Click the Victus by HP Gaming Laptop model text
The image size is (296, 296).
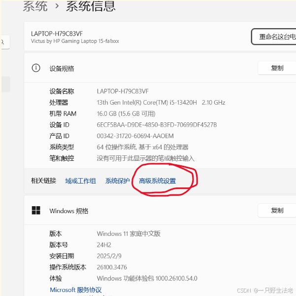coord(75,41)
